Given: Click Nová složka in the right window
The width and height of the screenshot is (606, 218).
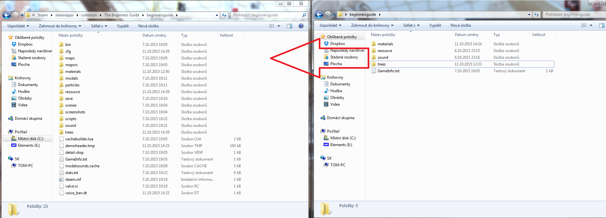Looking at the screenshot, I should click(461, 25).
